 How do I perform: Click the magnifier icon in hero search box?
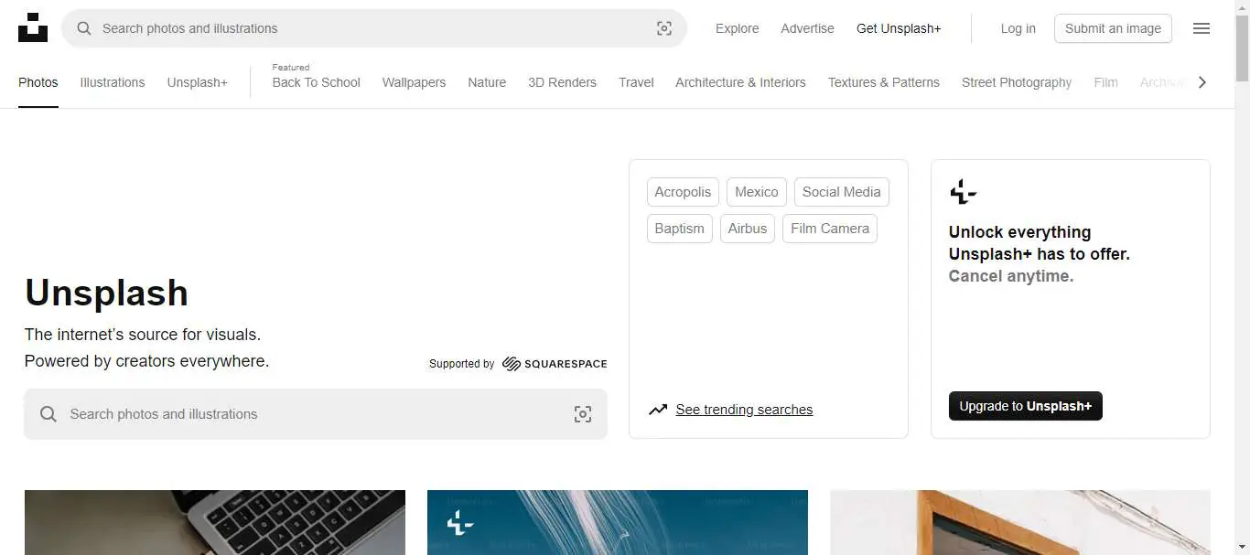pyautogui.click(x=48, y=414)
